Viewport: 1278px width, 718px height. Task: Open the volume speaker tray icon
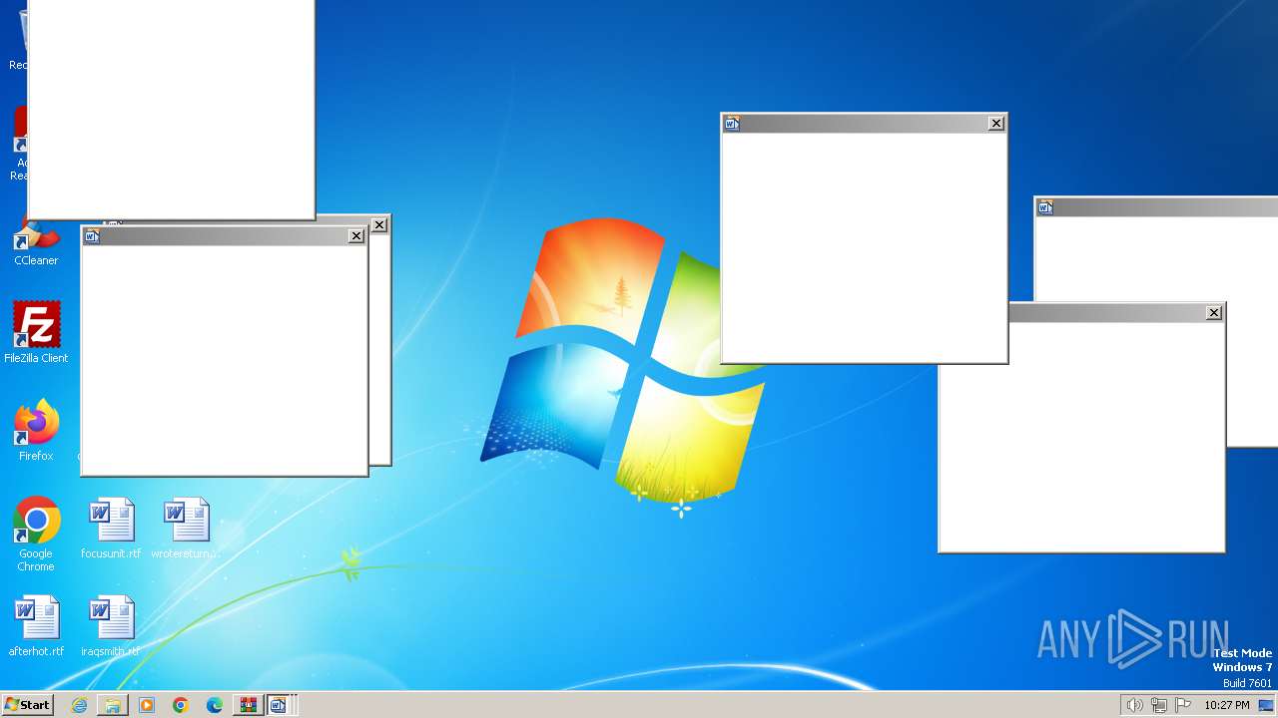coord(1134,705)
